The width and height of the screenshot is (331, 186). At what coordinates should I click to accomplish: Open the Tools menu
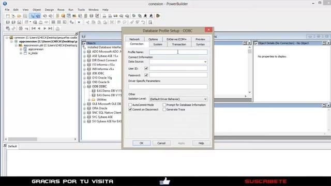[x=81, y=10]
